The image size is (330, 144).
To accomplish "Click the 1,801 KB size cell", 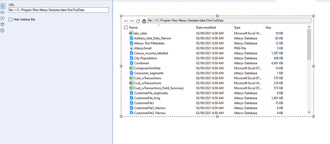I will 277,98.
